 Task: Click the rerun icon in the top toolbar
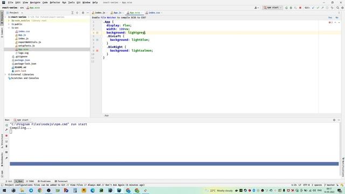tap(286, 8)
